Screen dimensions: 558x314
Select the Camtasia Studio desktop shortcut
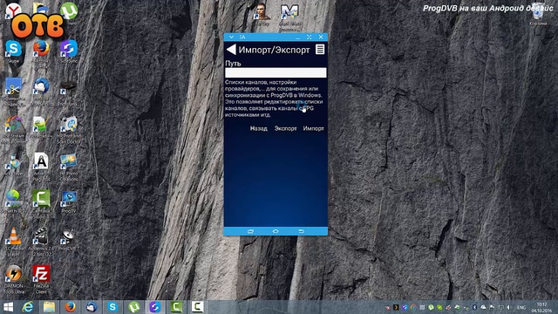pos(41,203)
